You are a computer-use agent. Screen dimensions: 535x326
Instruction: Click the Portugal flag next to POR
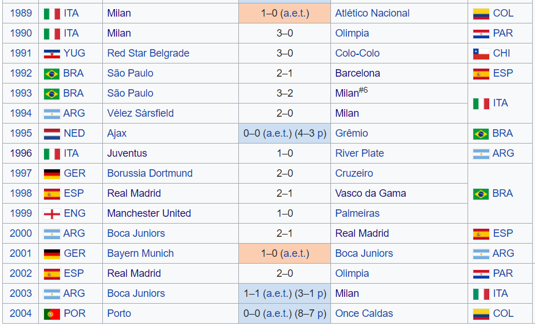click(x=52, y=314)
